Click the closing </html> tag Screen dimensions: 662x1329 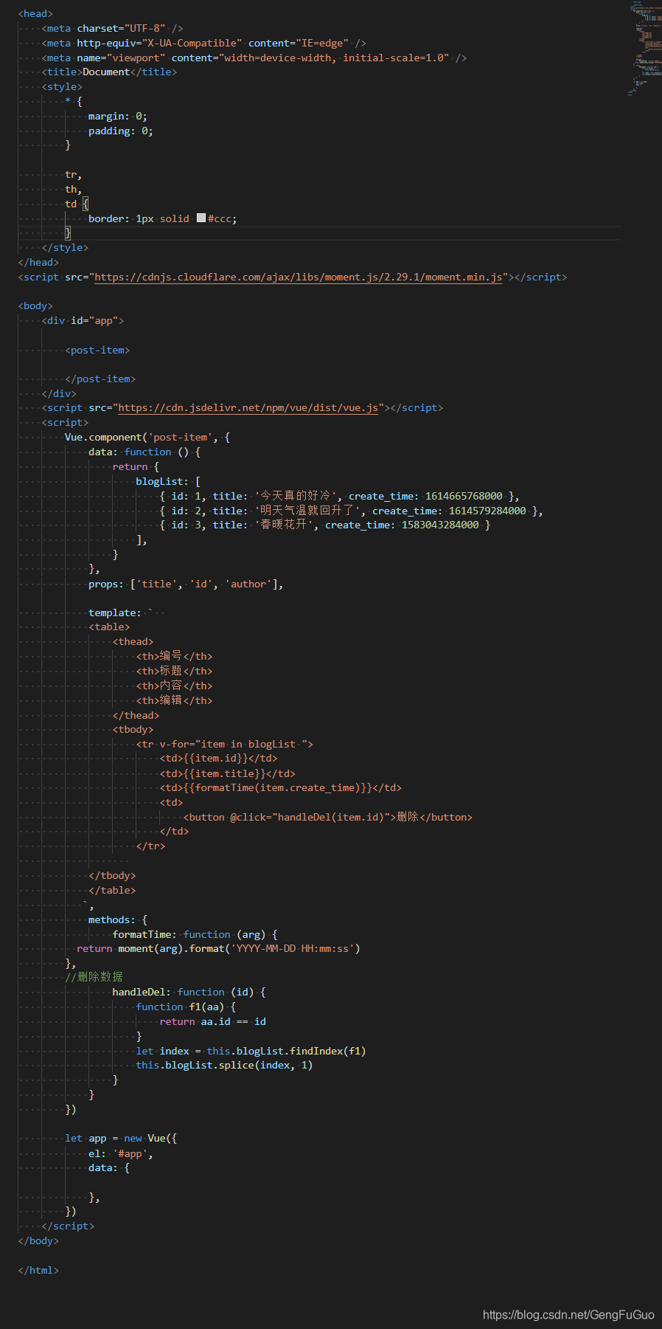point(38,1271)
